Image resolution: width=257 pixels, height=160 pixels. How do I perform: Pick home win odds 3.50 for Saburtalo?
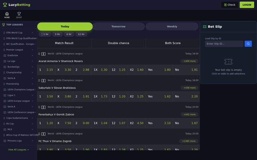pos(46,96)
